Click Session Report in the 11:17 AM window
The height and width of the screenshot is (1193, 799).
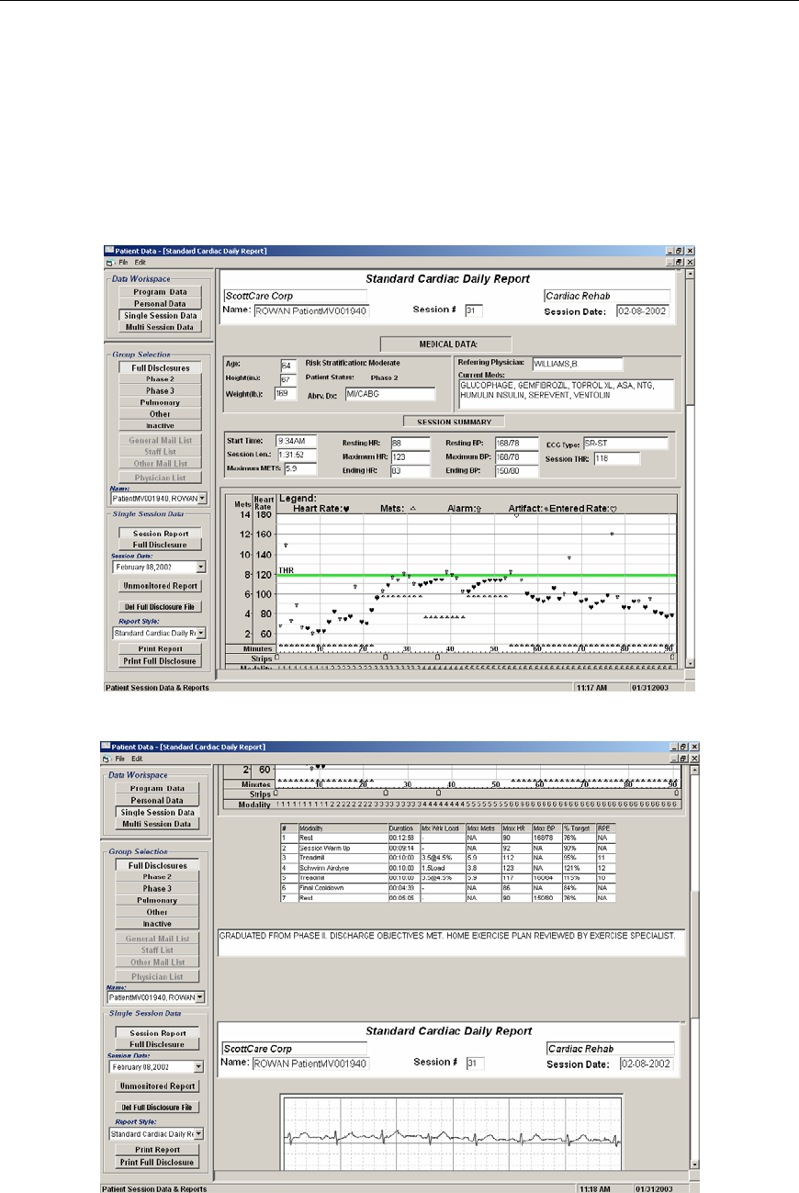[161, 534]
